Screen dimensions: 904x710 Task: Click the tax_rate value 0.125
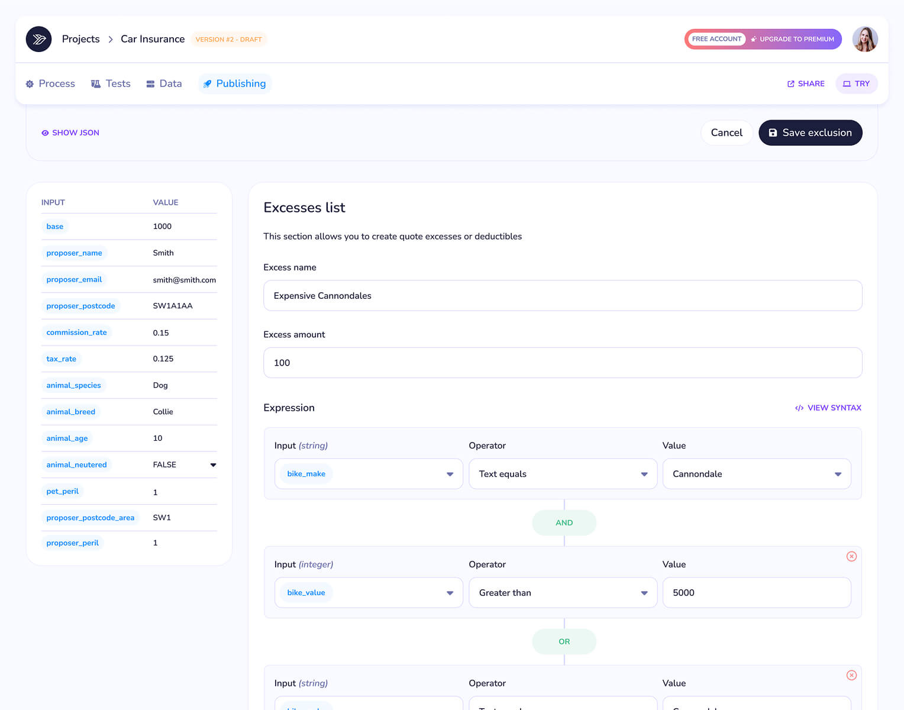pyautogui.click(x=163, y=359)
